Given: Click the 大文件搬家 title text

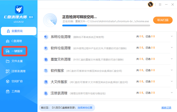Looking at the screenshot, I should 59,82.
